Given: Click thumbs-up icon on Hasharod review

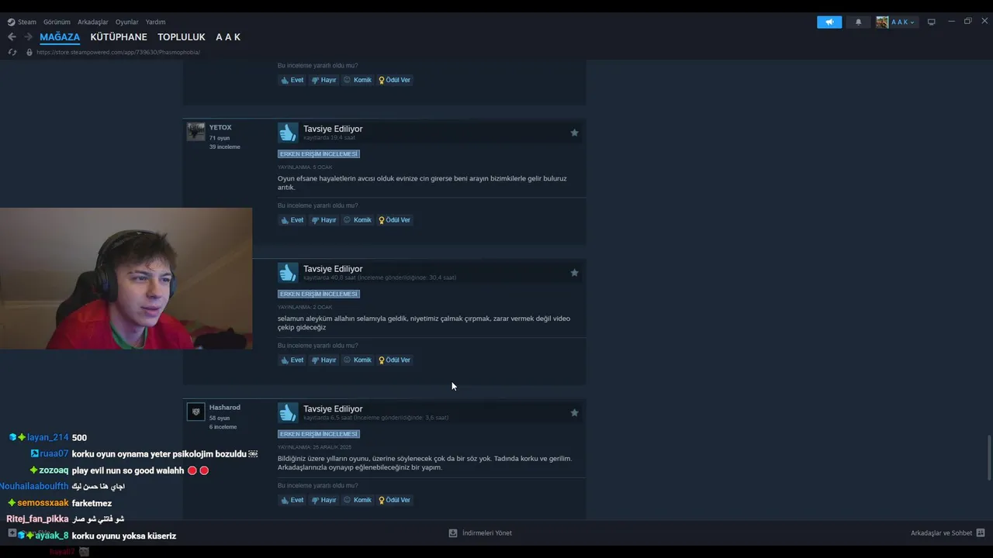Looking at the screenshot, I should point(288,413).
